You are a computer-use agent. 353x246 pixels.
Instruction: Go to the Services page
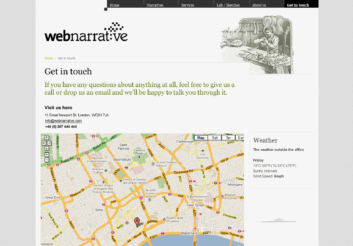tap(188, 5)
